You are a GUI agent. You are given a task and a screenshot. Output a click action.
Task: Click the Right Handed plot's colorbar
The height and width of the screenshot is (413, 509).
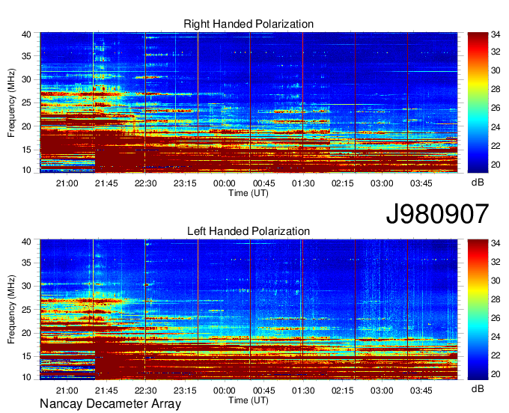478,103
